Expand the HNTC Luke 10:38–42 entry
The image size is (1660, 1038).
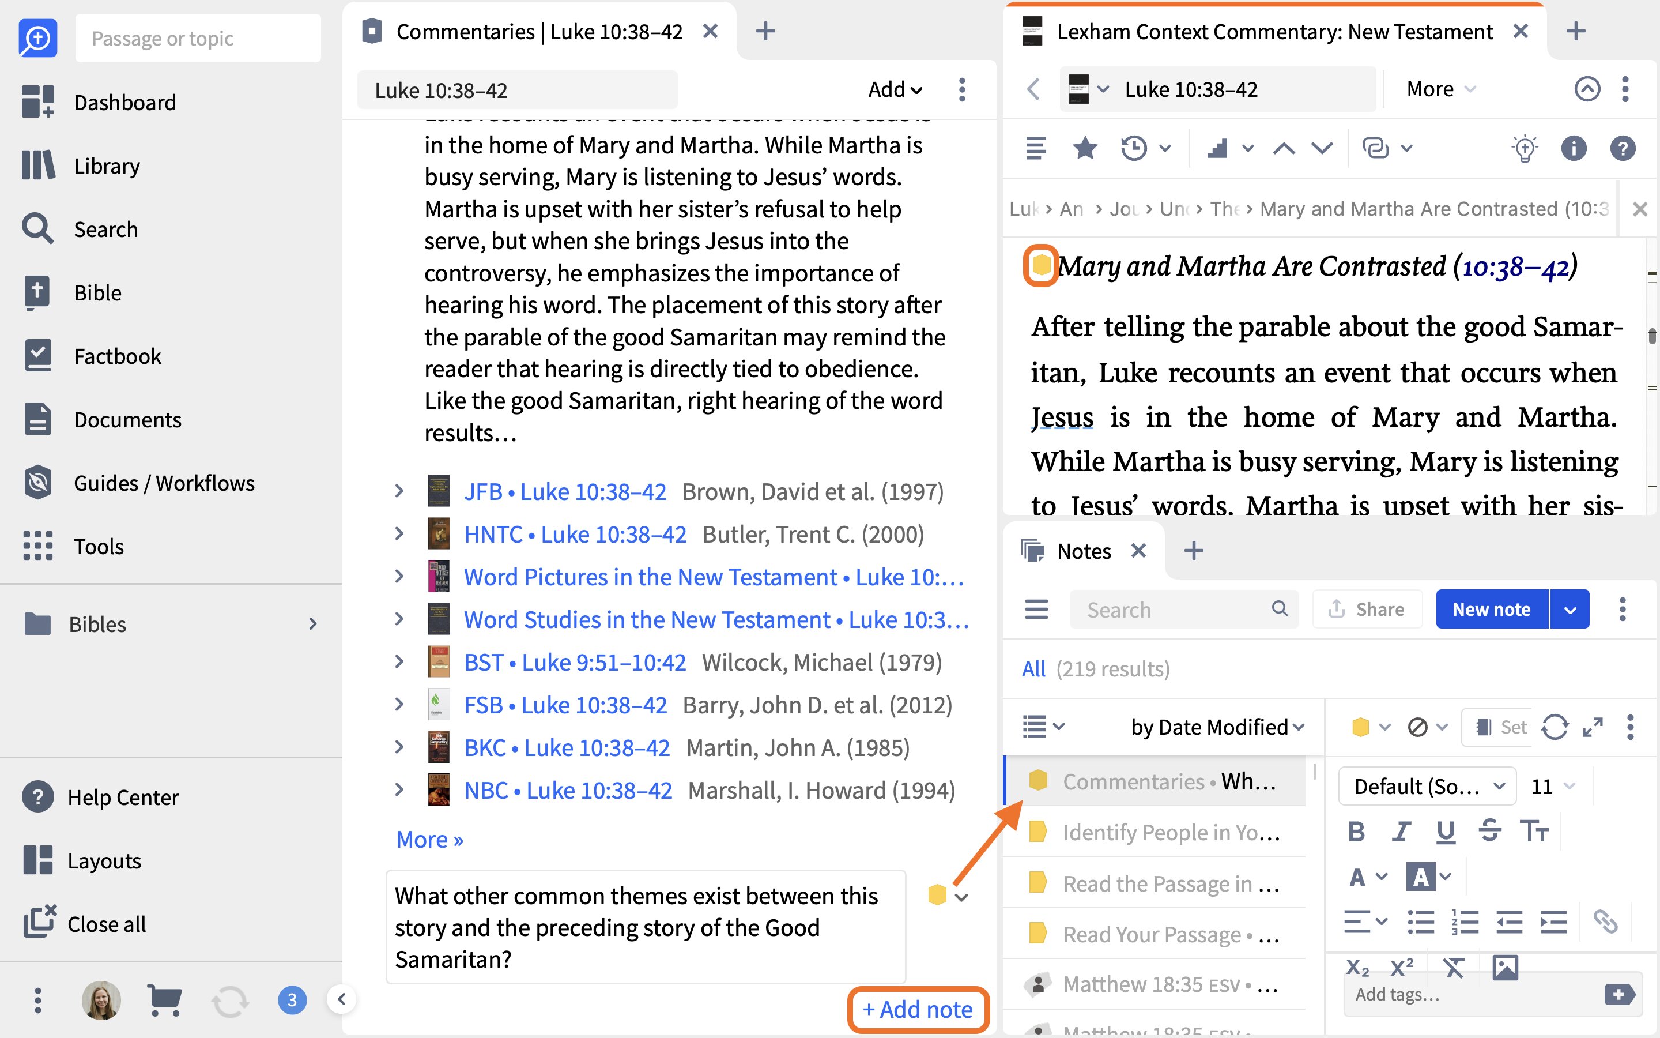point(399,534)
